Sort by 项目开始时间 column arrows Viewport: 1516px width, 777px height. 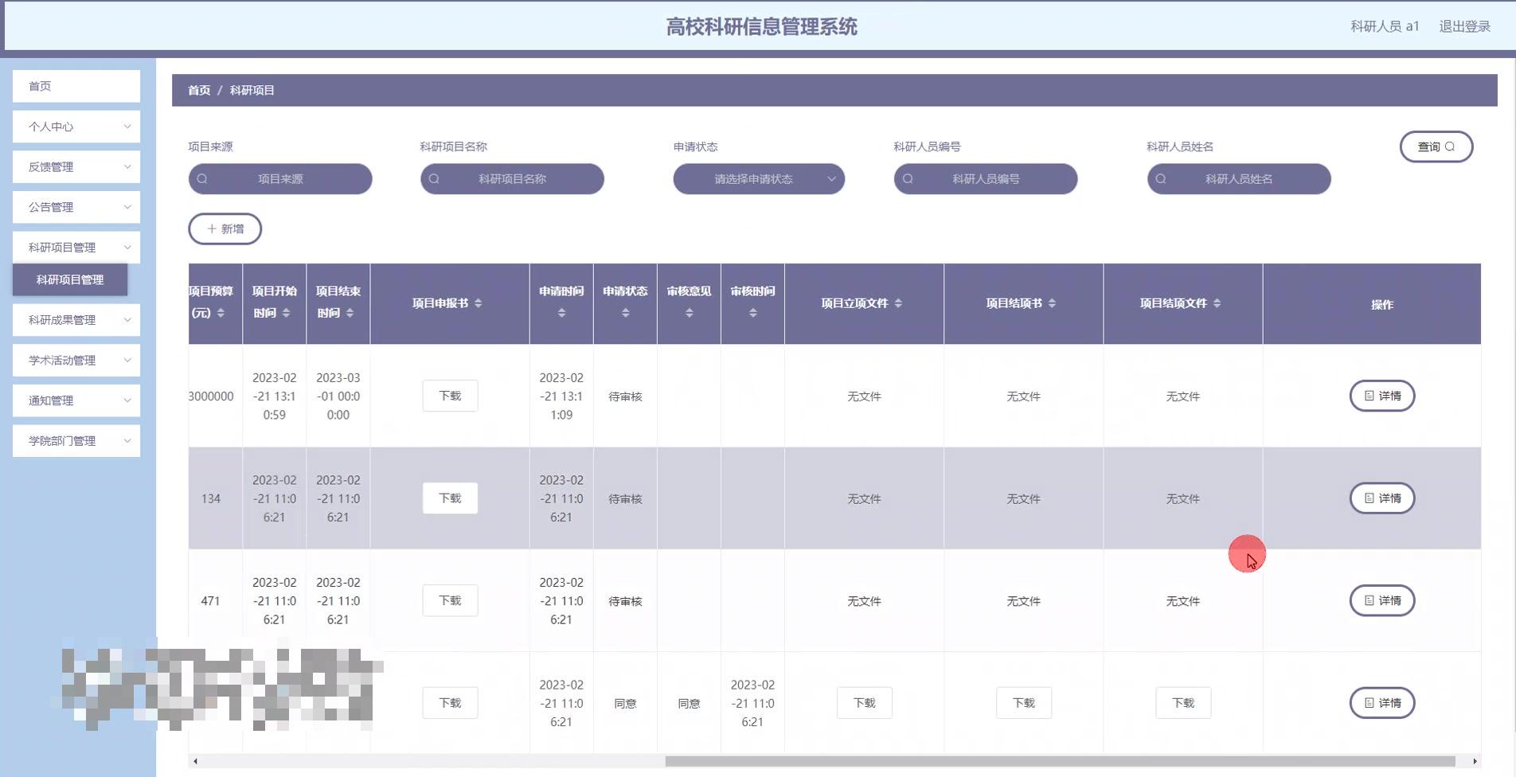point(286,313)
